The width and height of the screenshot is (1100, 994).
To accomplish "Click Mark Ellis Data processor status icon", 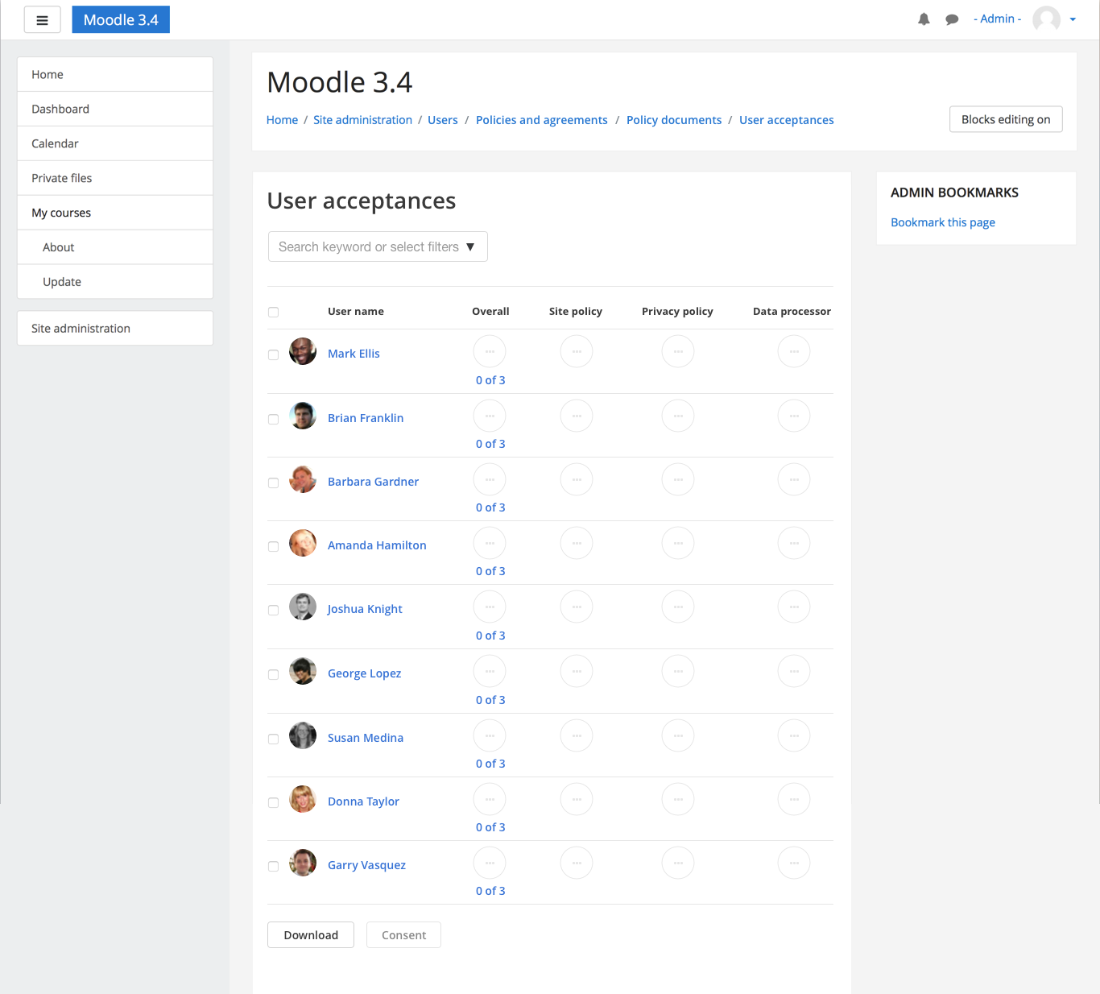I will click(794, 351).
